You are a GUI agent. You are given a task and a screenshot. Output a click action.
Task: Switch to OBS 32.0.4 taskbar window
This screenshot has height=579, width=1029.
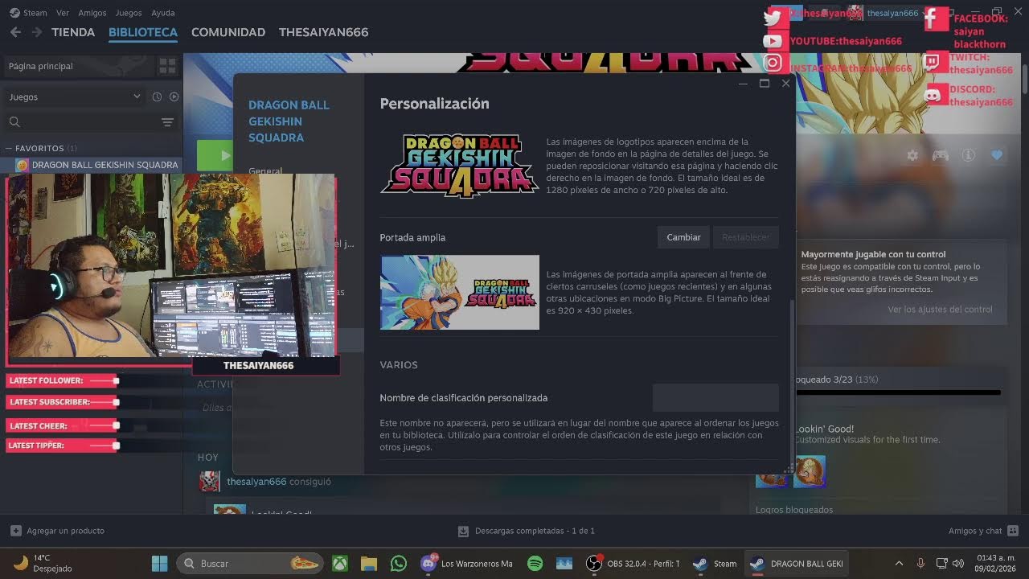tap(633, 564)
